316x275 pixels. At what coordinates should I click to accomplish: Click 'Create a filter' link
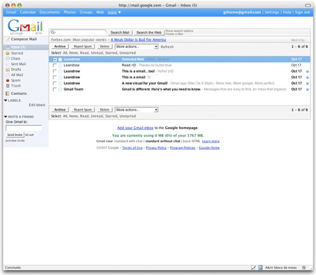pyautogui.click(x=174, y=34)
